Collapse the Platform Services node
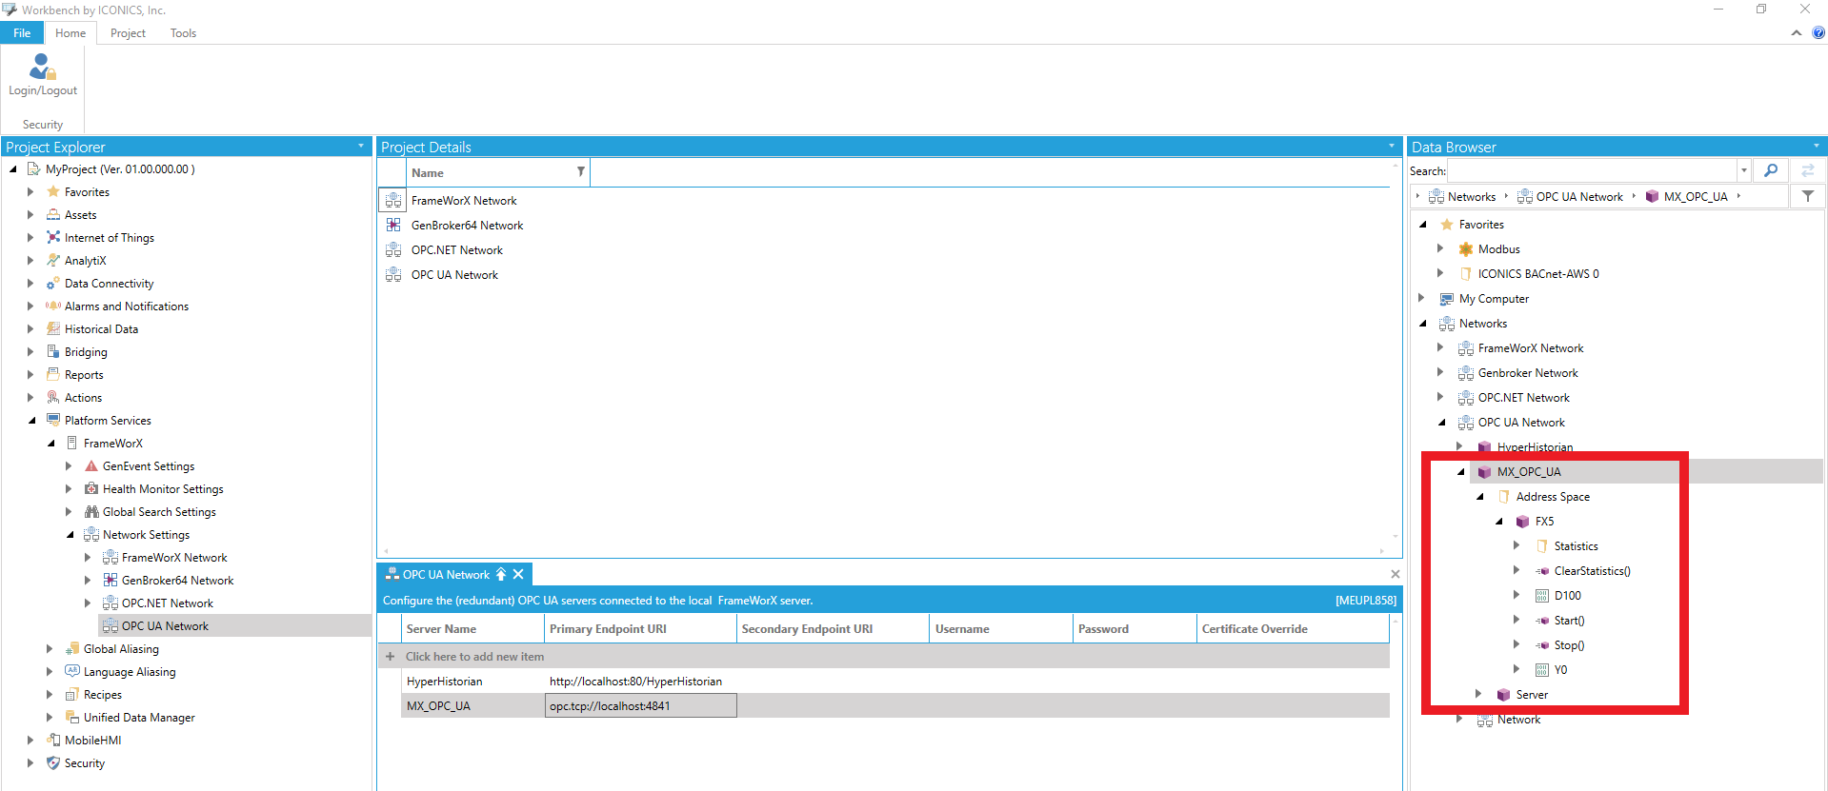1828x791 pixels. point(31,421)
